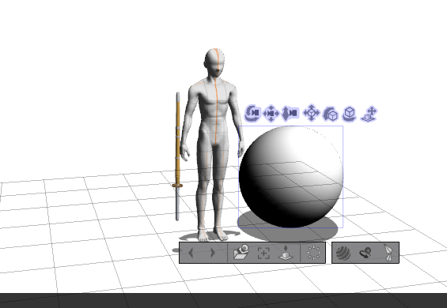
Task: Select the white sphere 3D primitive
Action: (x=291, y=176)
